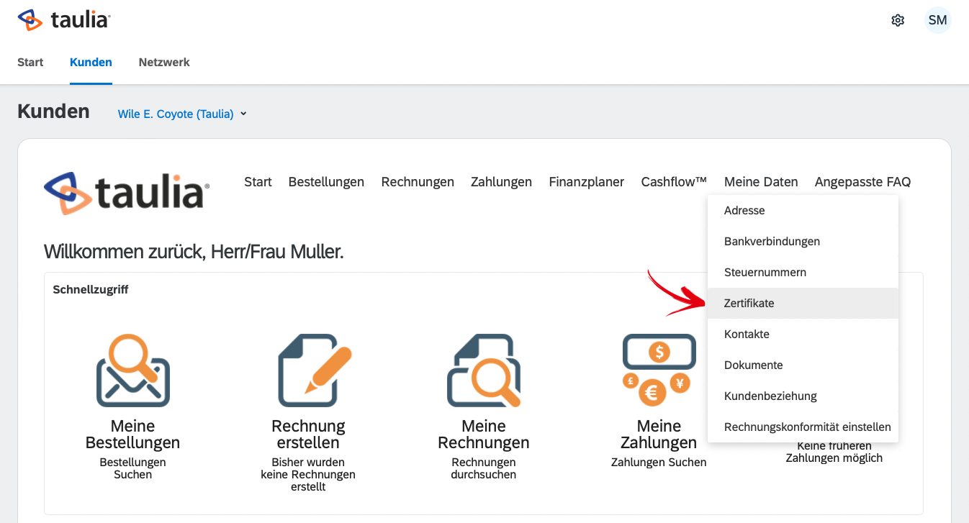This screenshot has width=969, height=523.
Task: Click the Zahlungen Suchen subtitle
Action: coord(659,463)
